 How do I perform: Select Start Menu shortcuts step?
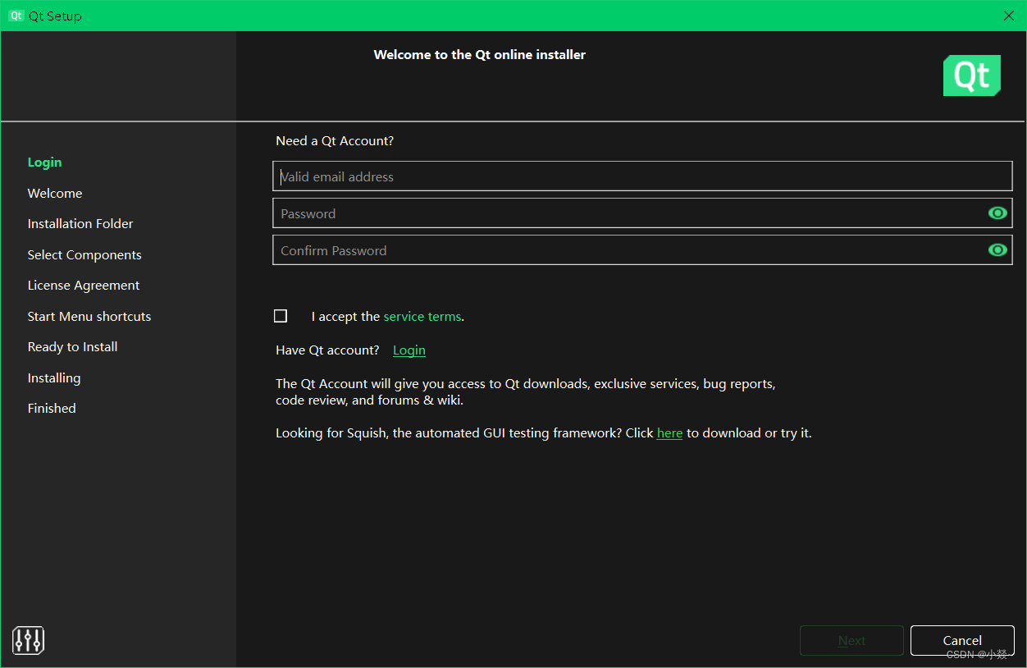click(89, 316)
